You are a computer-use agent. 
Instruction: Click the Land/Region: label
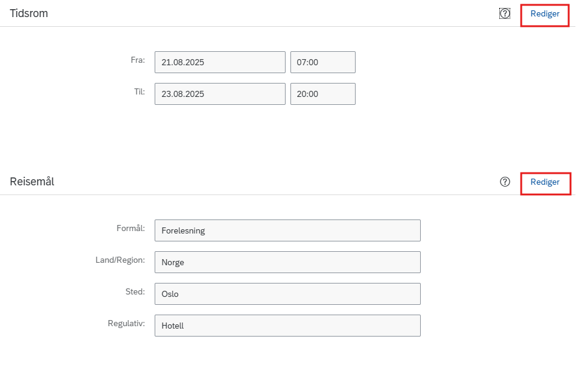click(120, 260)
